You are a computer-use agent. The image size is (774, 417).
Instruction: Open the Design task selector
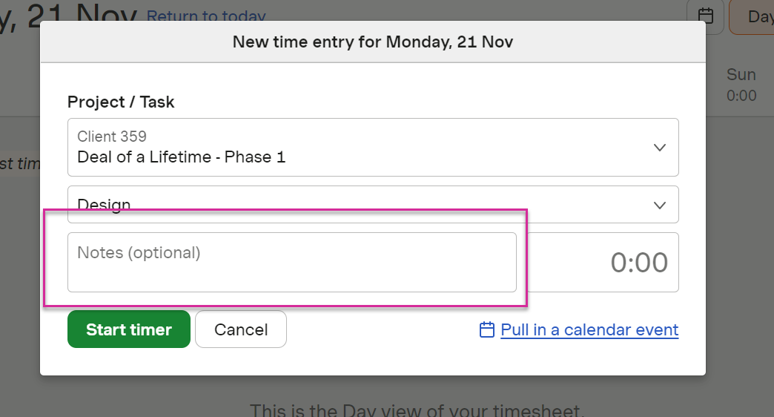(373, 205)
